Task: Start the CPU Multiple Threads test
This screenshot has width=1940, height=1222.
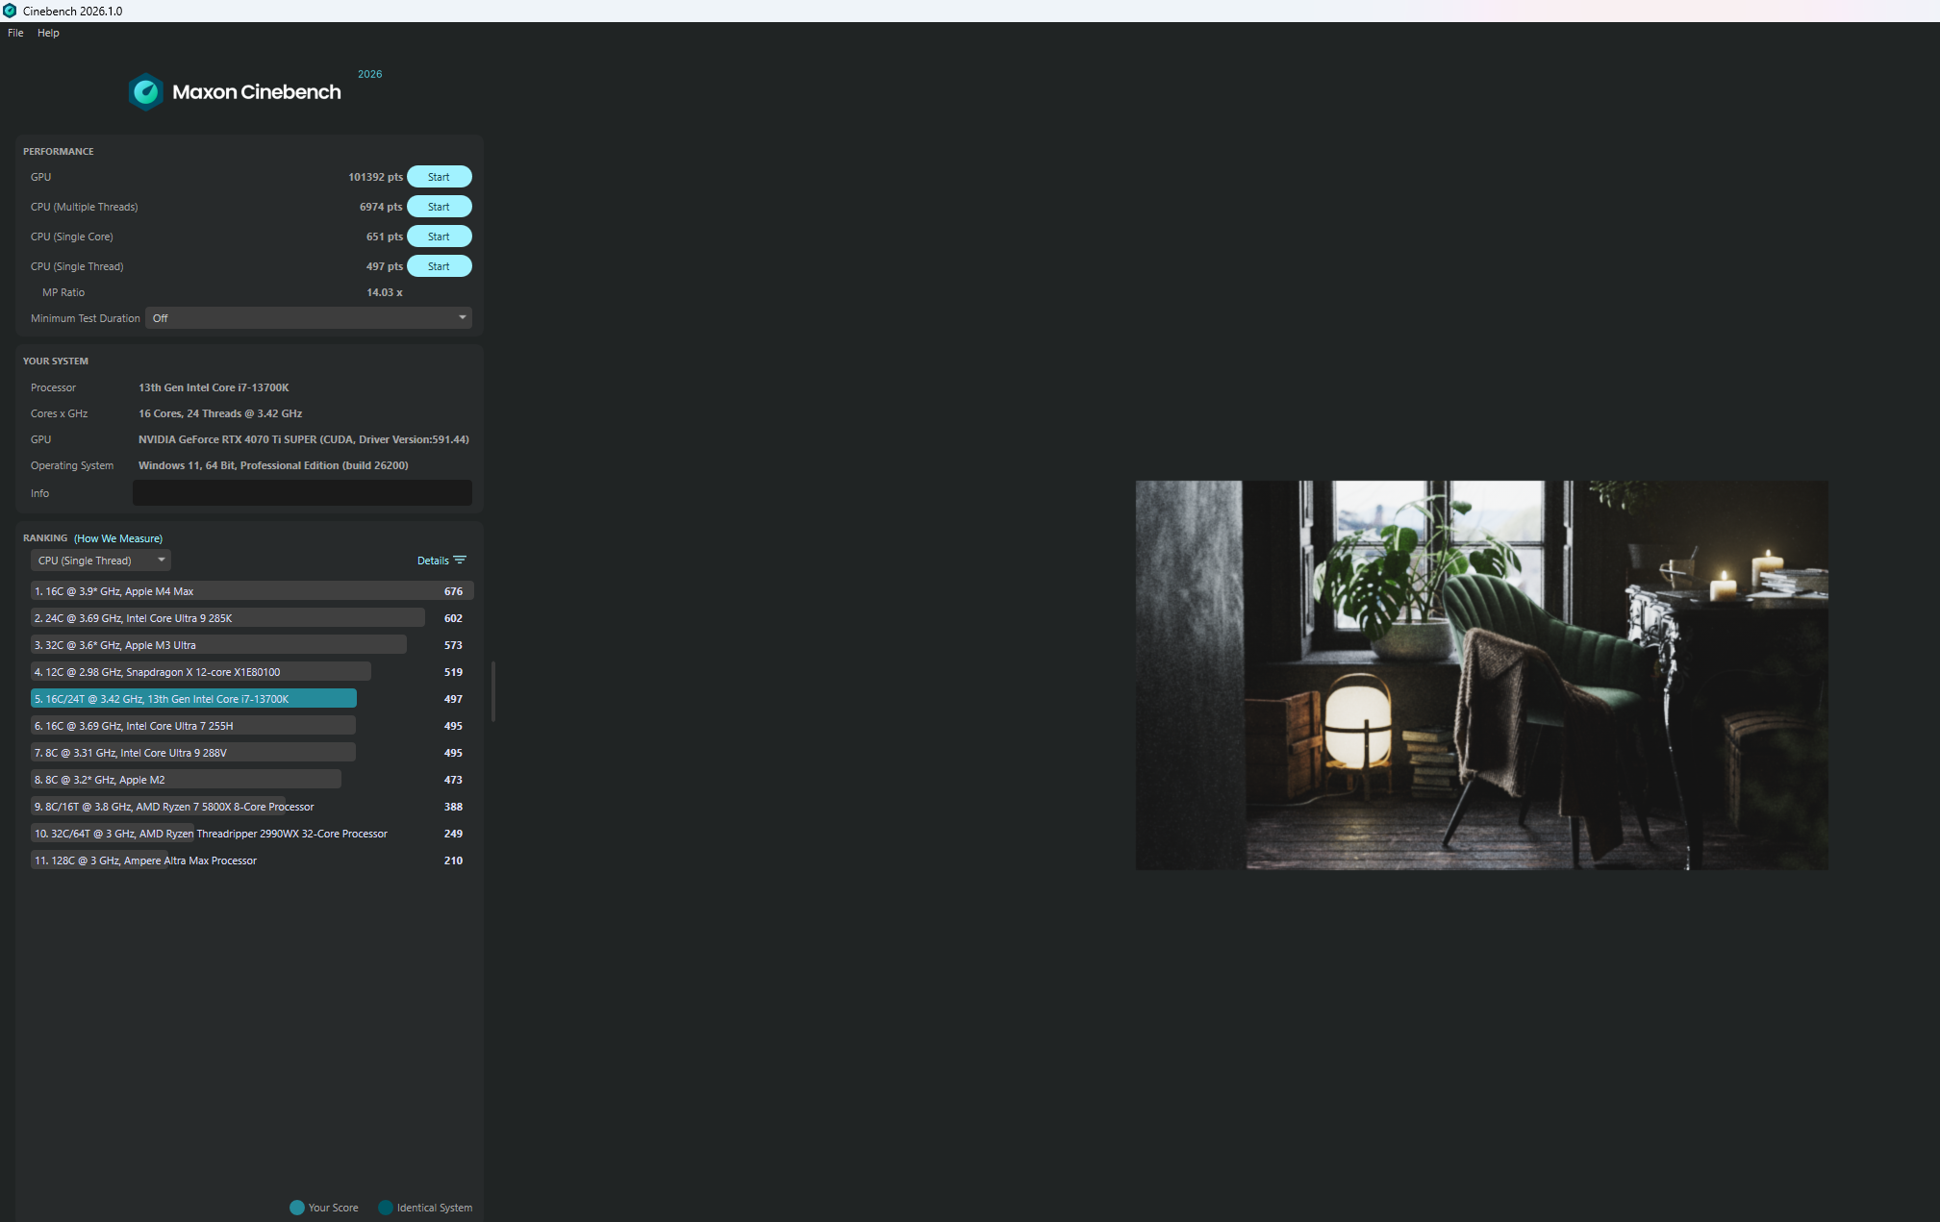Action: [439, 207]
